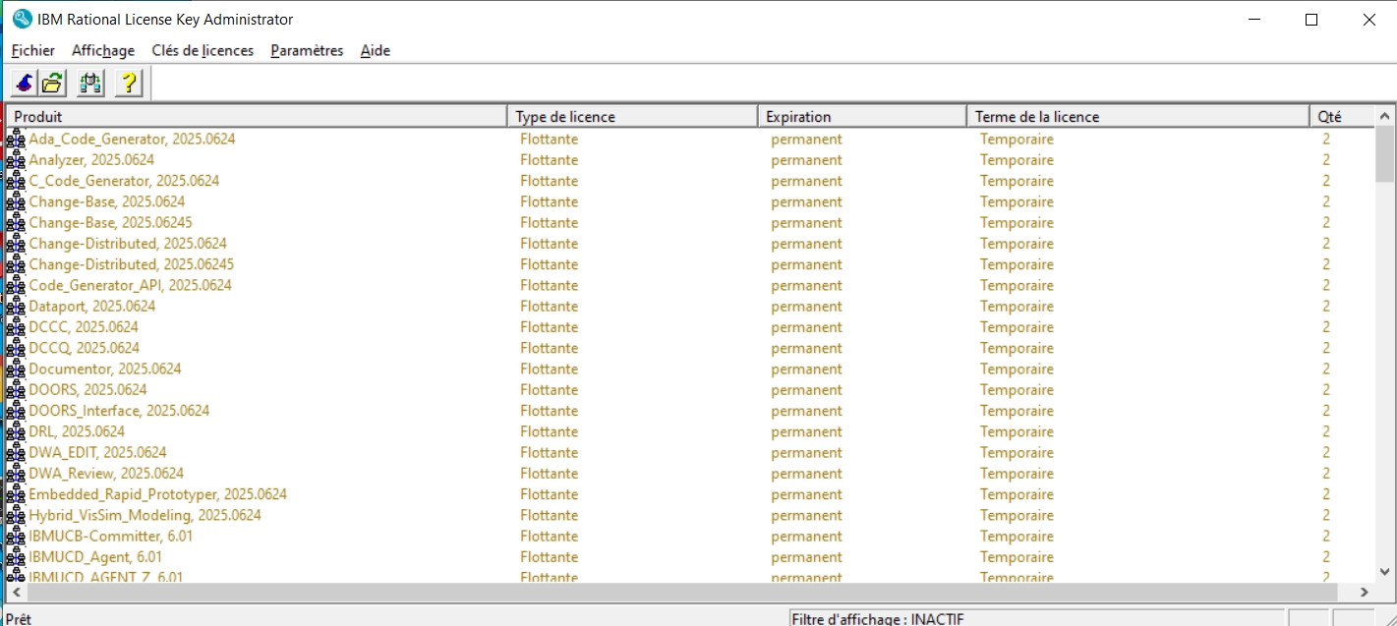Click the icon beside DCCC, 2025.0624
1397x626 pixels.
coord(16,327)
